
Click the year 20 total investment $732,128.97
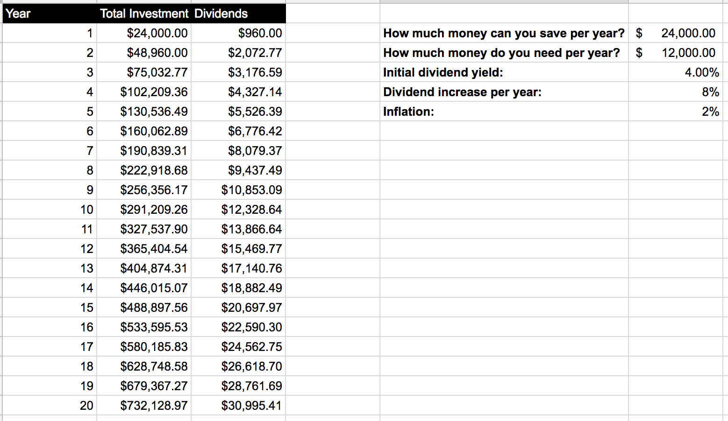pyautogui.click(x=144, y=406)
